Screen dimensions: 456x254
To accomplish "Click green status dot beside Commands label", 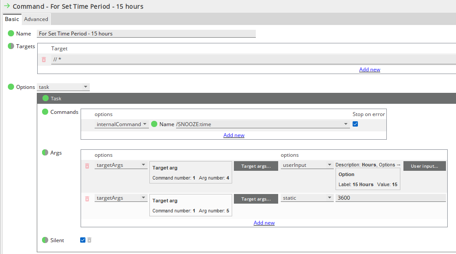I will pyautogui.click(x=45, y=112).
